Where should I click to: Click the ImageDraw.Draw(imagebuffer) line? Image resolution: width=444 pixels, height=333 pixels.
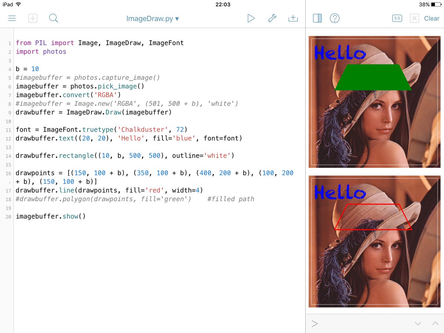(x=94, y=112)
